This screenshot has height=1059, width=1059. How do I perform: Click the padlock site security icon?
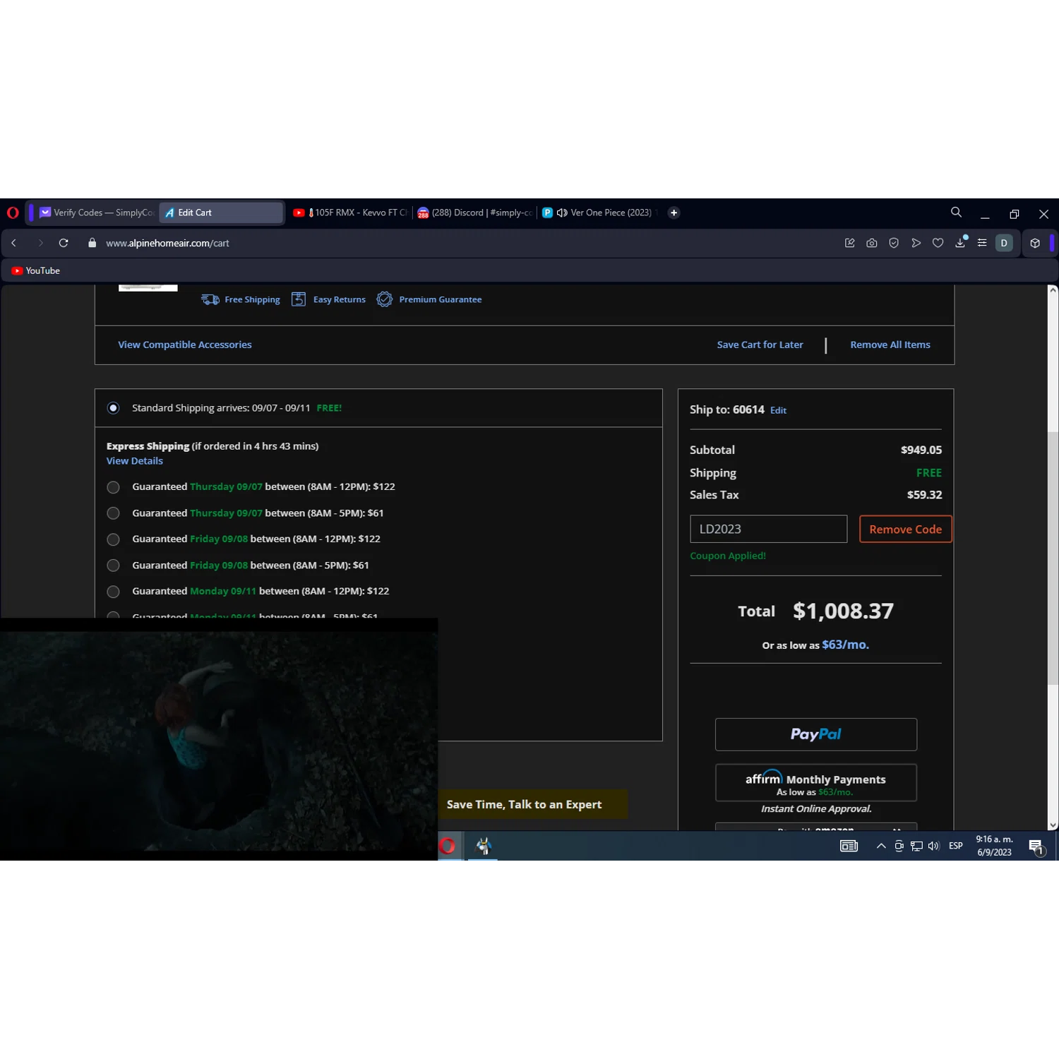coord(92,243)
